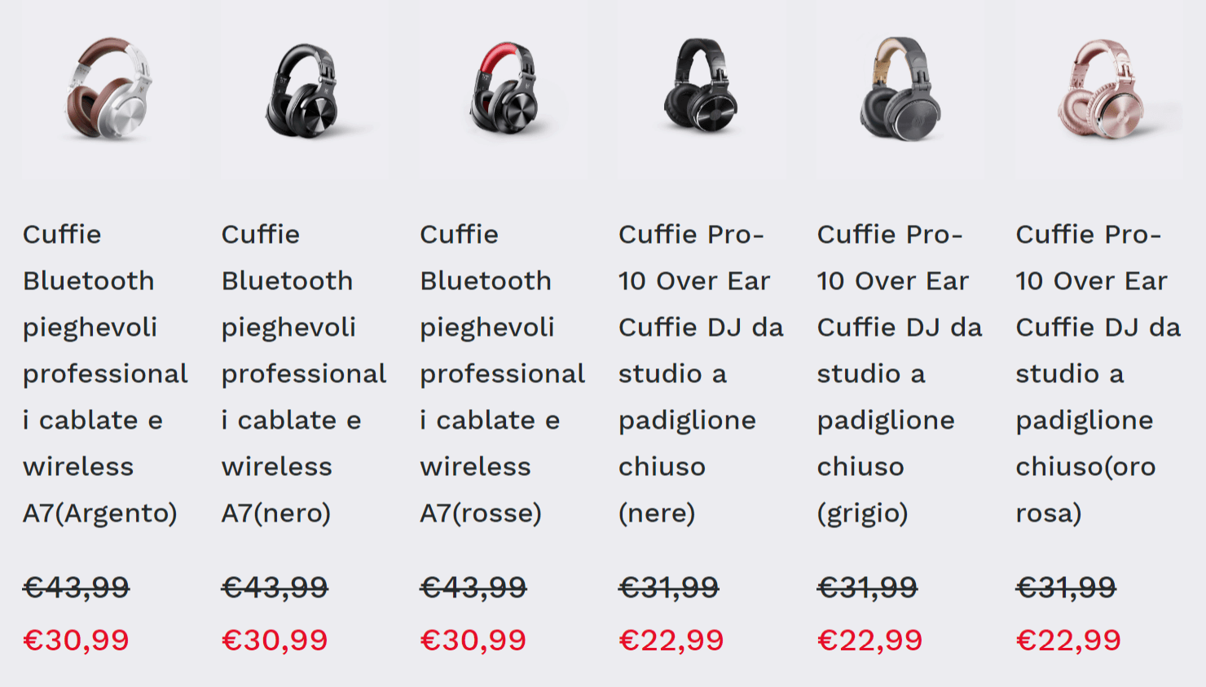Image resolution: width=1206 pixels, height=687 pixels.
Task: Select the €30,99 price under A7(nero)
Action: tap(275, 641)
